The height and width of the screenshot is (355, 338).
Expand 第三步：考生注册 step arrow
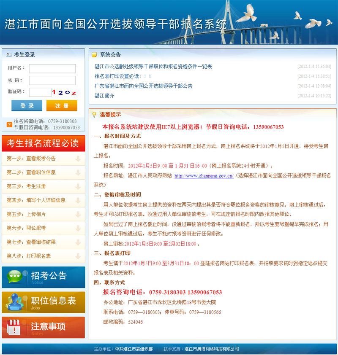point(78,186)
